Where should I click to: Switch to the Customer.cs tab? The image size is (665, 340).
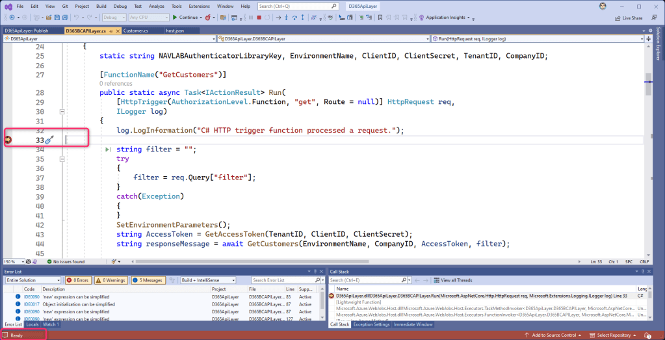tap(136, 31)
